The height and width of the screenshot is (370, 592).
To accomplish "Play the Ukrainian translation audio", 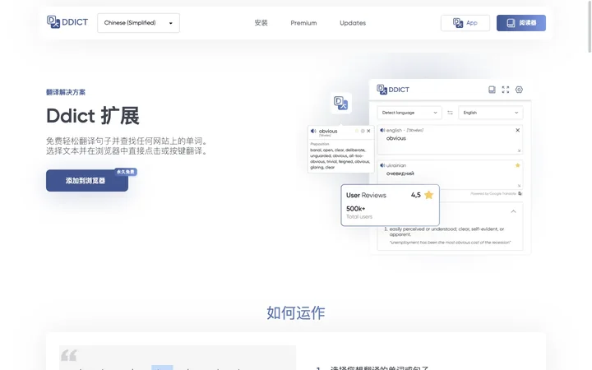I will click(x=382, y=165).
